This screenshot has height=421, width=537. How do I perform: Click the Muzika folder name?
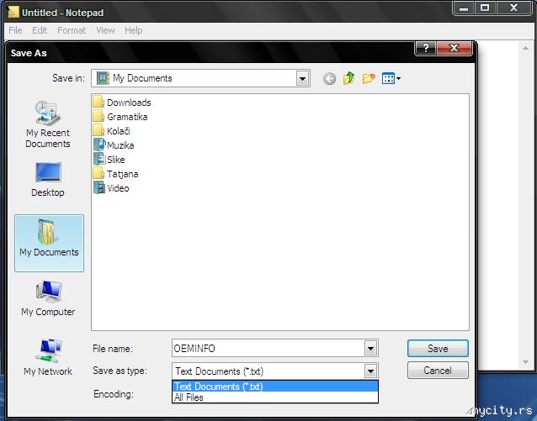[x=120, y=145]
